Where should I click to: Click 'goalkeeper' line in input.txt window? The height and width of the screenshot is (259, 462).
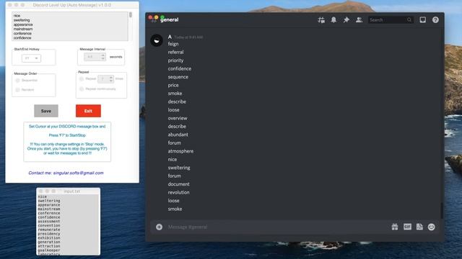tap(49, 250)
